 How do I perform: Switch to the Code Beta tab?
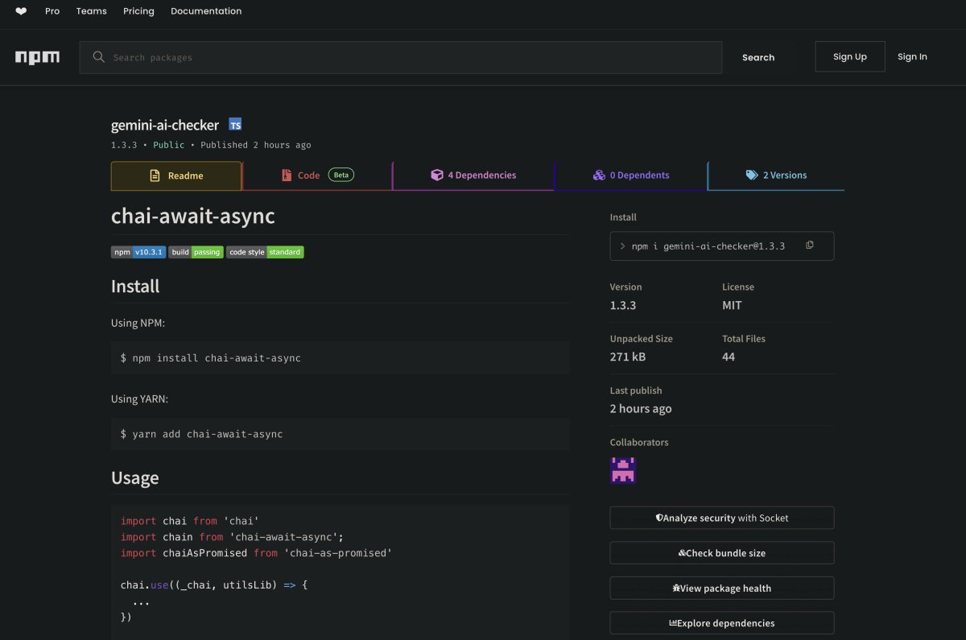pyautogui.click(x=317, y=175)
